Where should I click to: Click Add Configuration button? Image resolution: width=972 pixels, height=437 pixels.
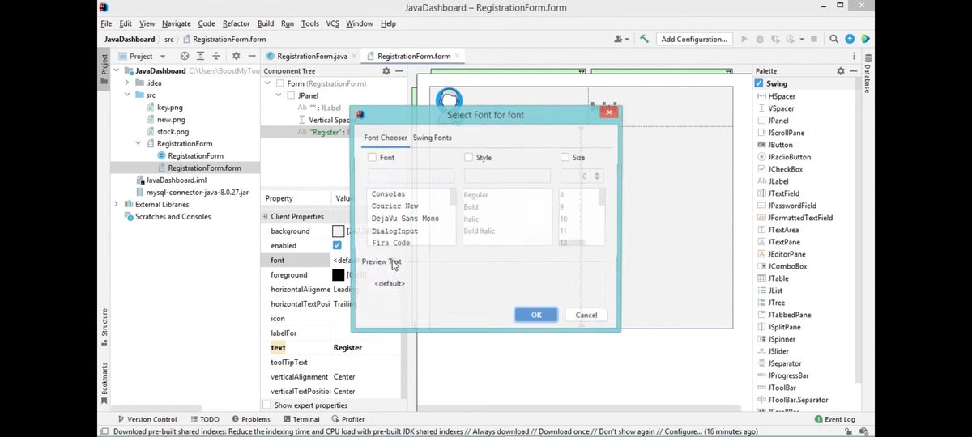(694, 39)
